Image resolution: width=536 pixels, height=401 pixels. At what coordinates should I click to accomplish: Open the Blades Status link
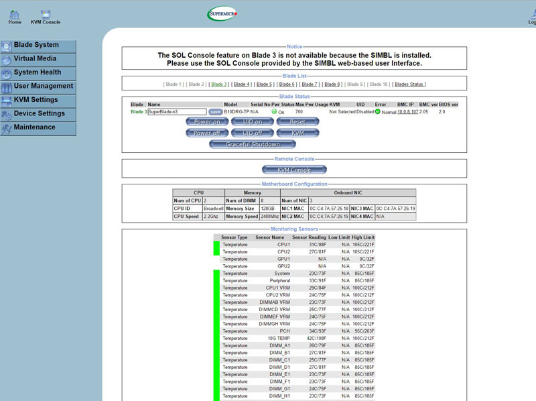pyautogui.click(x=409, y=84)
